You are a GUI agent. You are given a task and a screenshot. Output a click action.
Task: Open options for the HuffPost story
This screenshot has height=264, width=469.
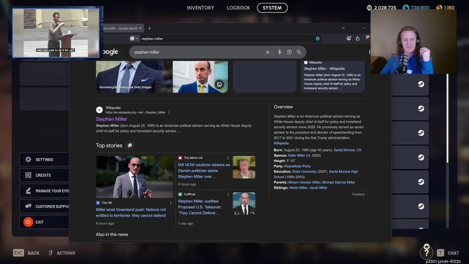point(228,194)
